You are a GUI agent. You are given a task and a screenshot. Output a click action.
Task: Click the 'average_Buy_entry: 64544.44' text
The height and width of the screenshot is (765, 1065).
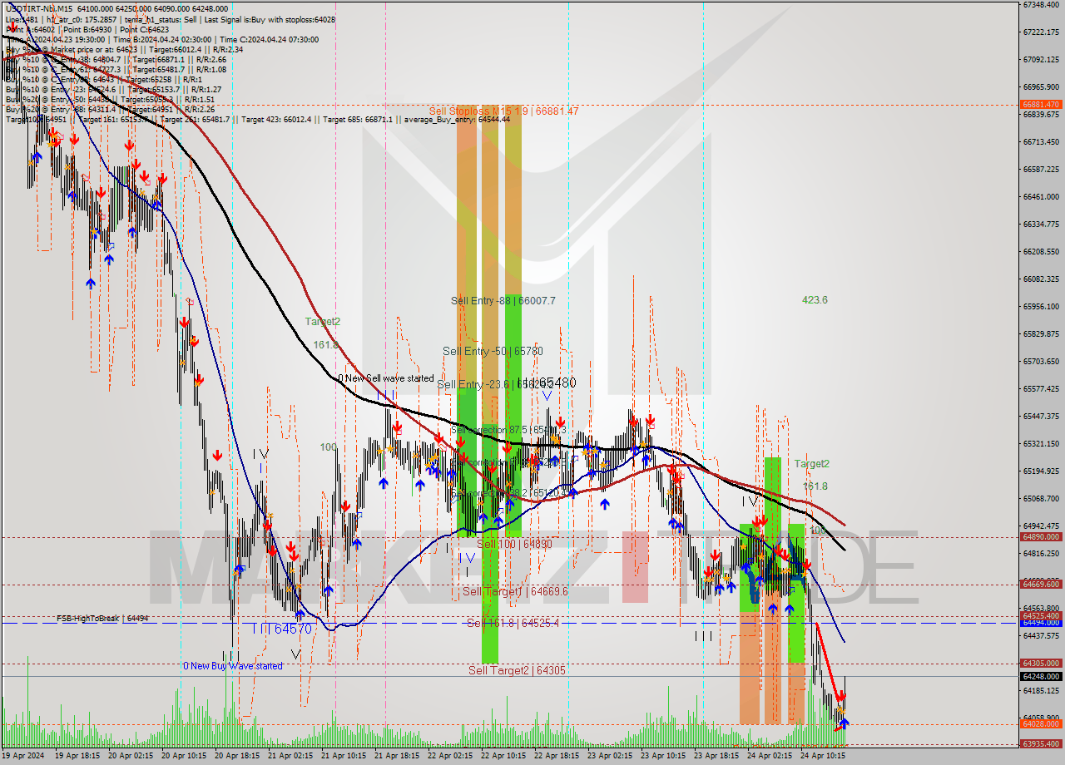pyautogui.click(x=457, y=119)
